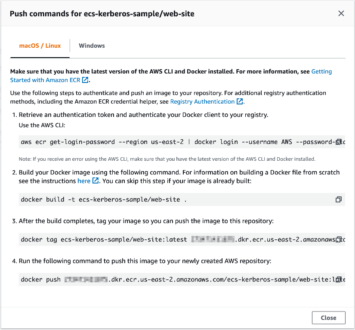Copy the docker push command

(x=339, y=279)
